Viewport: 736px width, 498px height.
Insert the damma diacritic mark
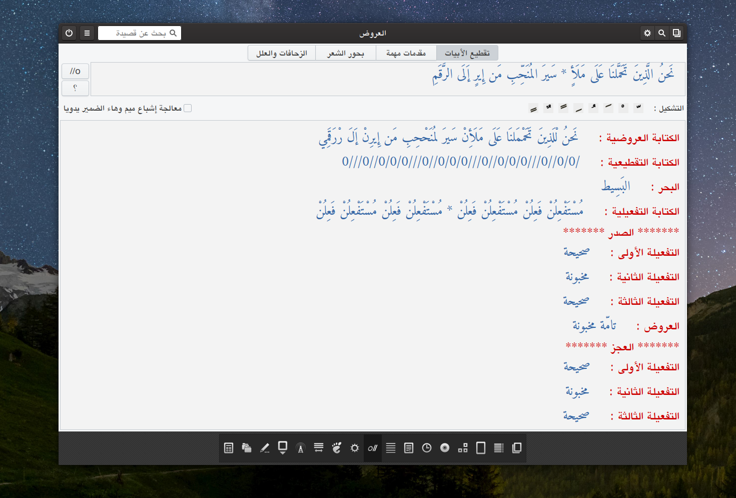tap(593, 108)
